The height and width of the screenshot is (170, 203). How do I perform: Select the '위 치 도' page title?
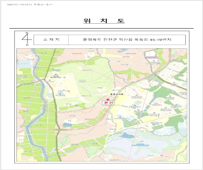104,21
